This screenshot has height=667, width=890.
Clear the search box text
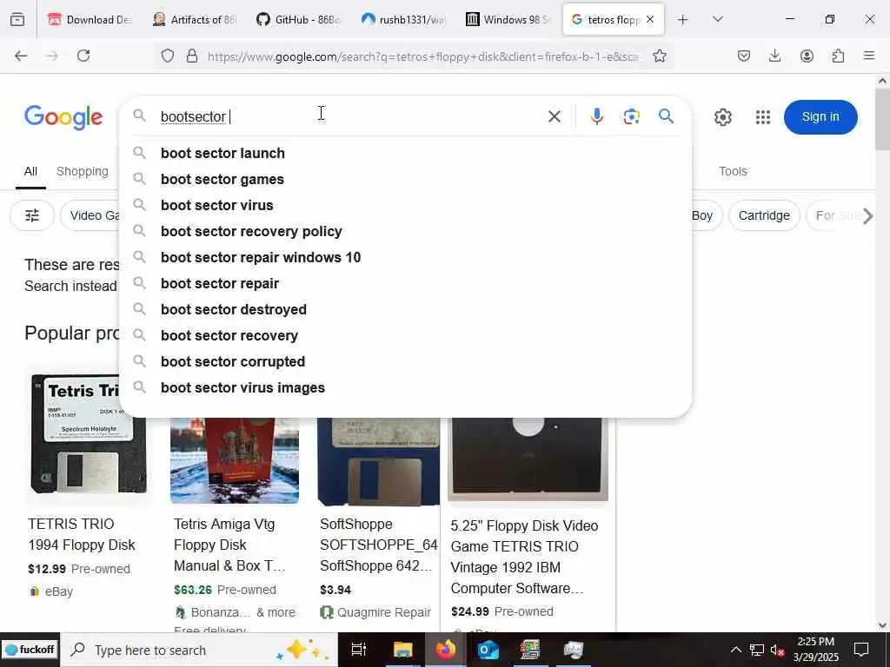pyautogui.click(x=555, y=116)
